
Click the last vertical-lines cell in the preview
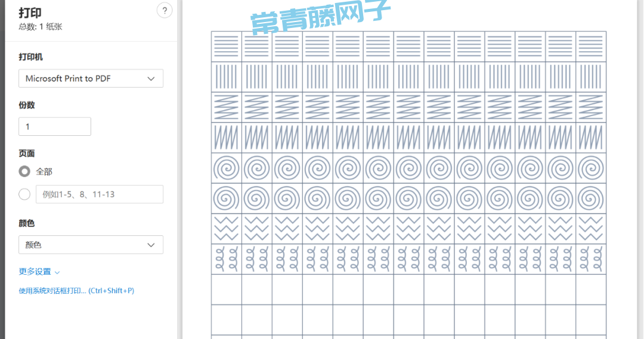pos(590,77)
